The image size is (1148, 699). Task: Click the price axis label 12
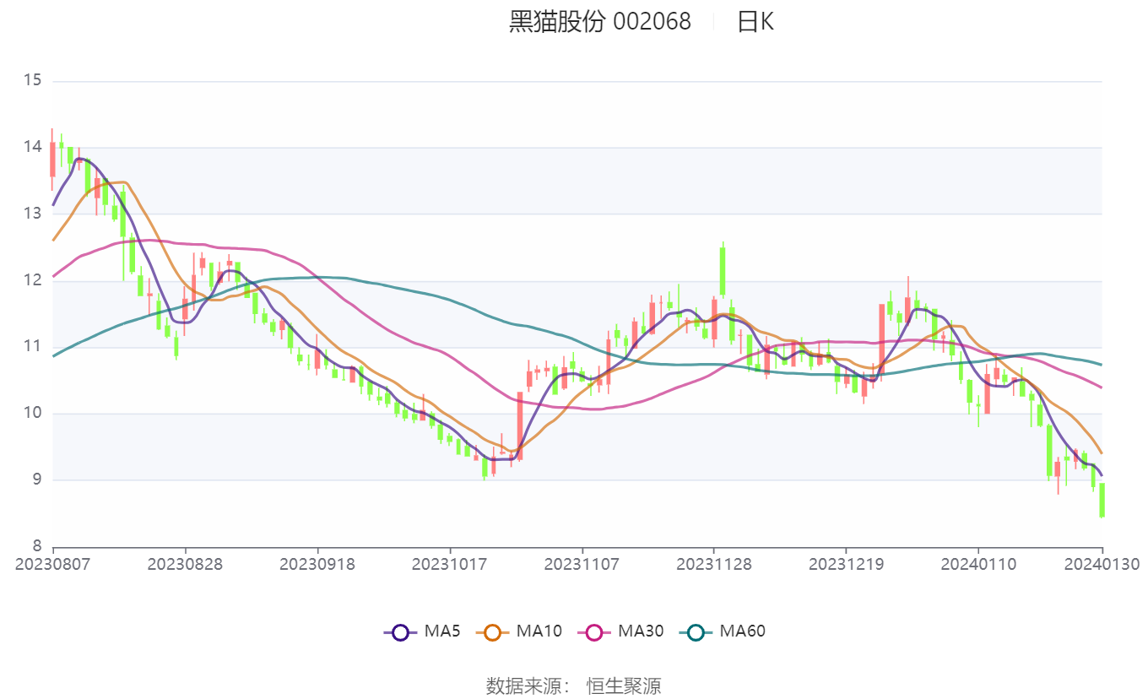click(x=33, y=280)
